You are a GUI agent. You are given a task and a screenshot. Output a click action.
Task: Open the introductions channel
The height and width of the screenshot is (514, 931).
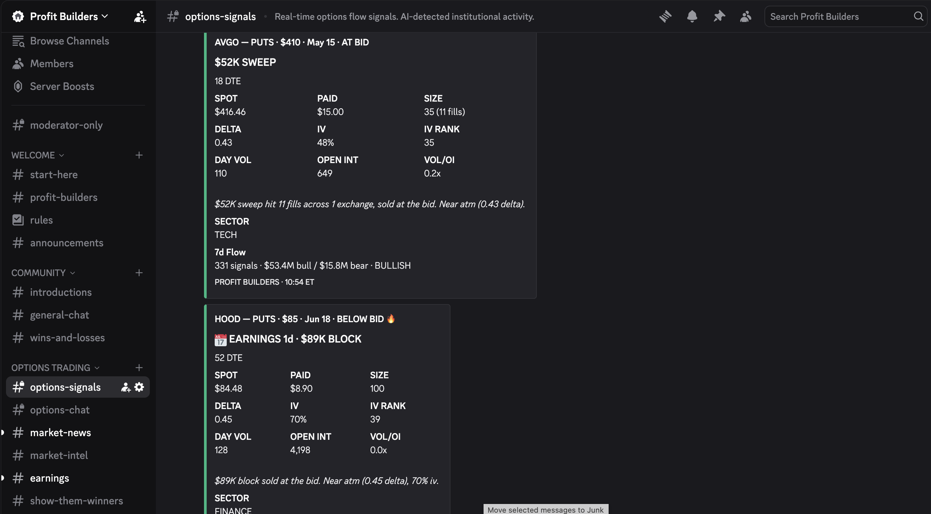point(78,292)
